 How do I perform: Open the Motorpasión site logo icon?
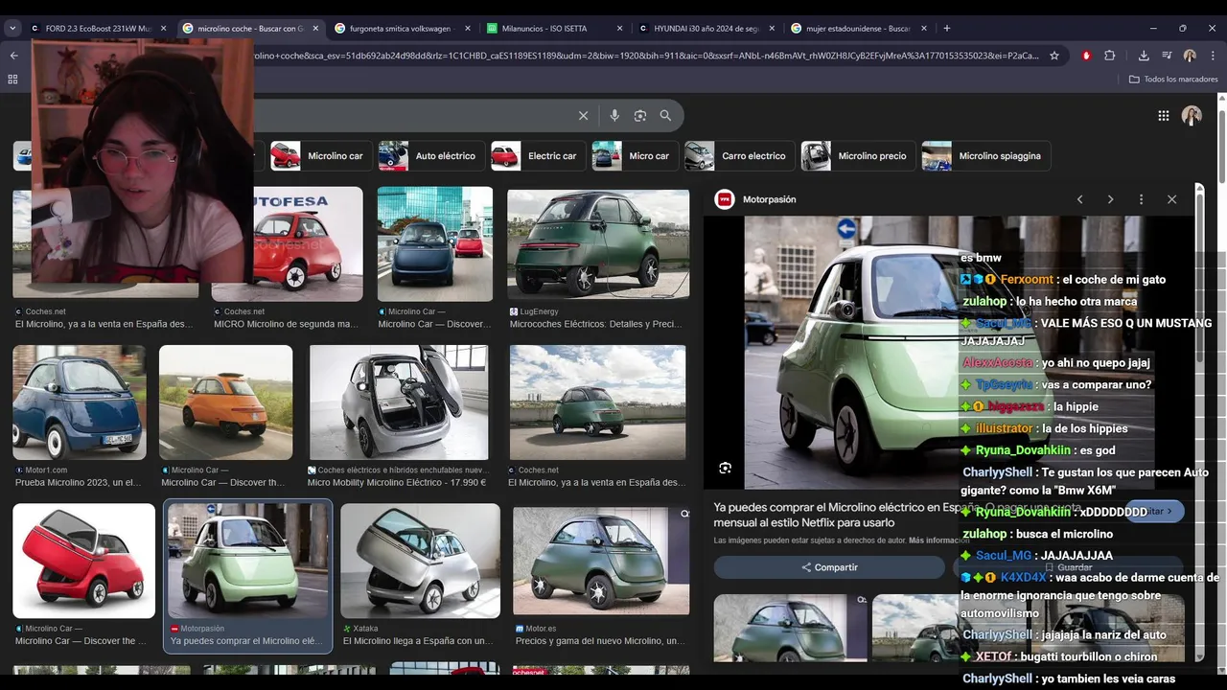725,199
